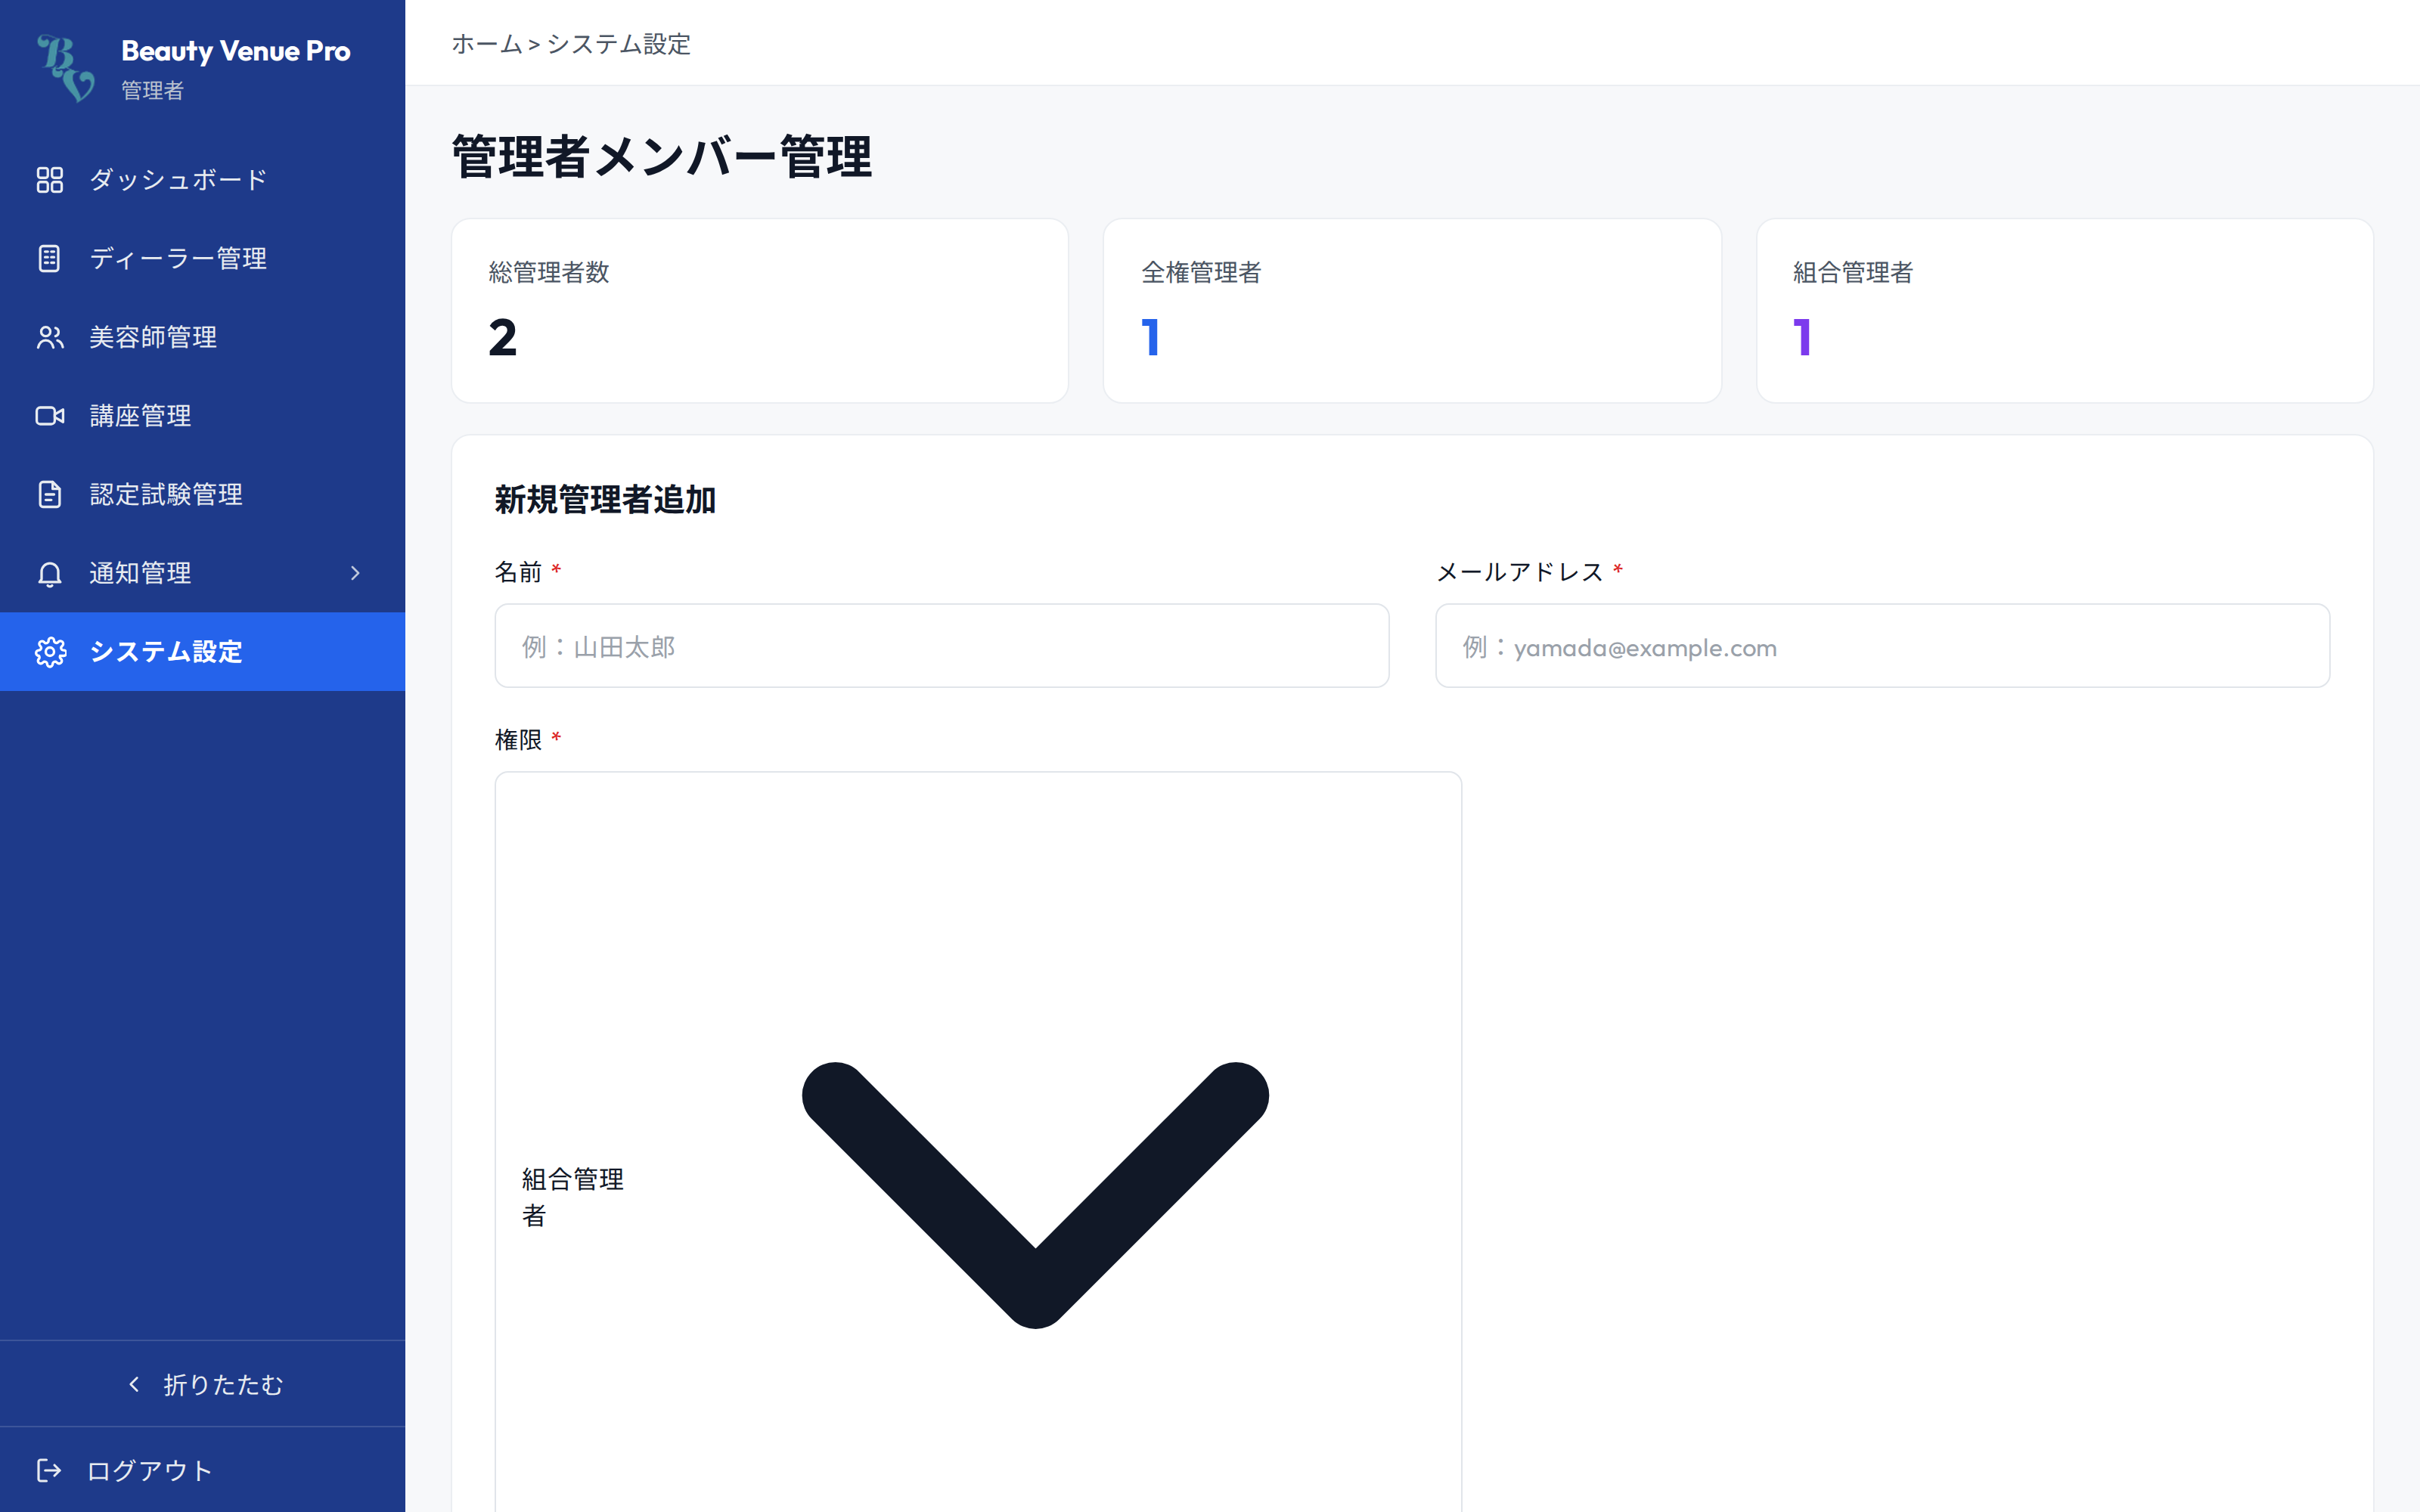Click the 新規管理者追加 heading
The height and width of the screenshot is (1512, 2420).
(605, 500)
